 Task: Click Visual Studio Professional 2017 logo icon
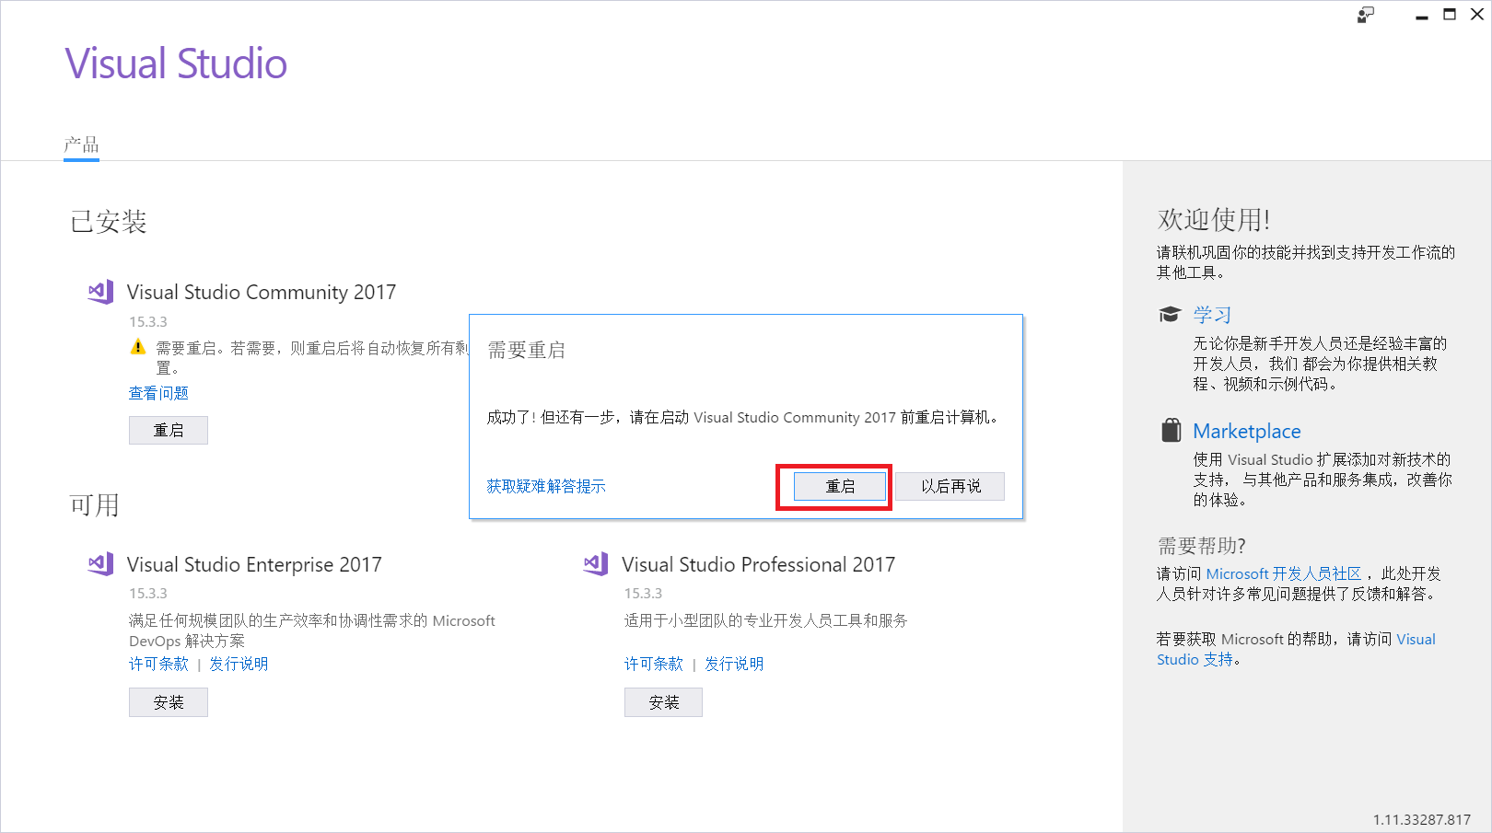click(x=596, y=564)
